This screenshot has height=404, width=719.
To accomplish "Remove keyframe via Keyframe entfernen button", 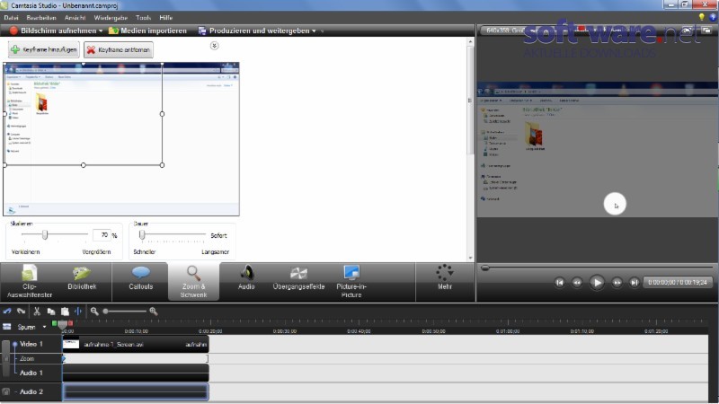I will click(119, 49).
